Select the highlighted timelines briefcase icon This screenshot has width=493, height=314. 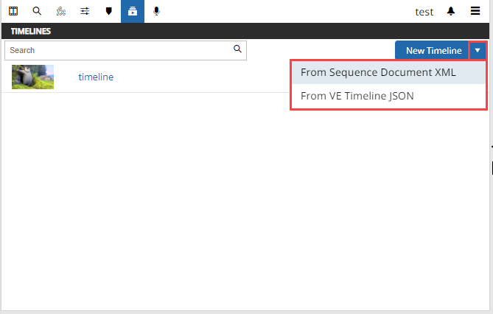pyautogui.click(x=133, y=11)
